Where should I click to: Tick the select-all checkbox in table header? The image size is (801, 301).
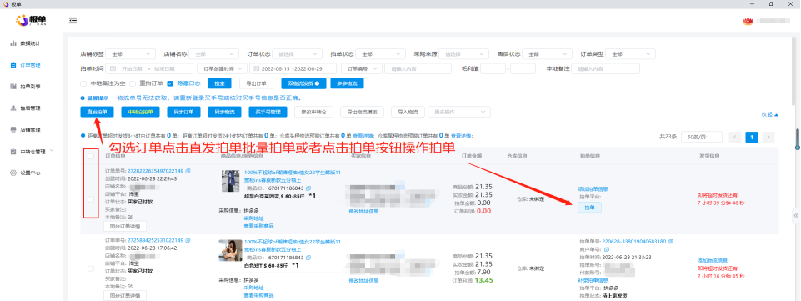point(91,156)
